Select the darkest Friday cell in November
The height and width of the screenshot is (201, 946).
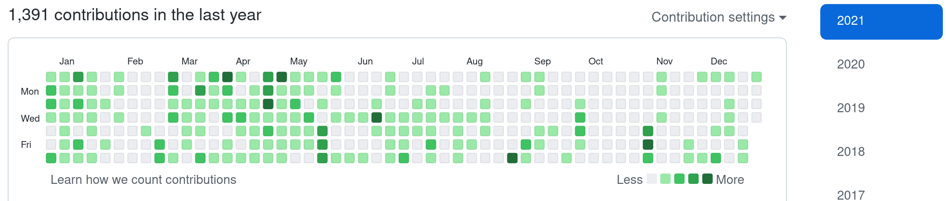coord(648,145)
